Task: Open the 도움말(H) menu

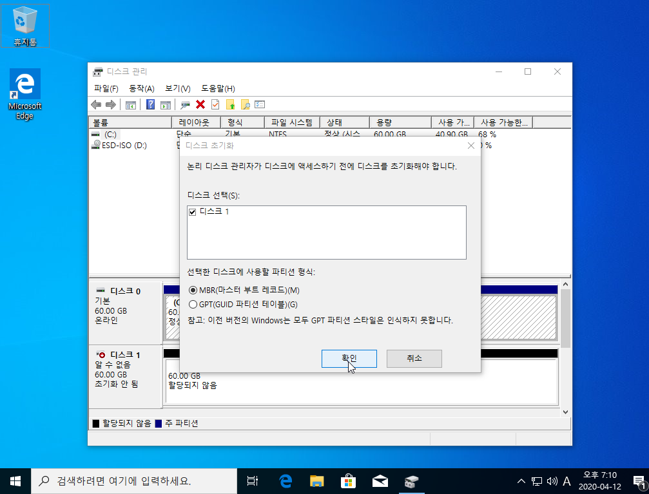Action: pos(218,88)
